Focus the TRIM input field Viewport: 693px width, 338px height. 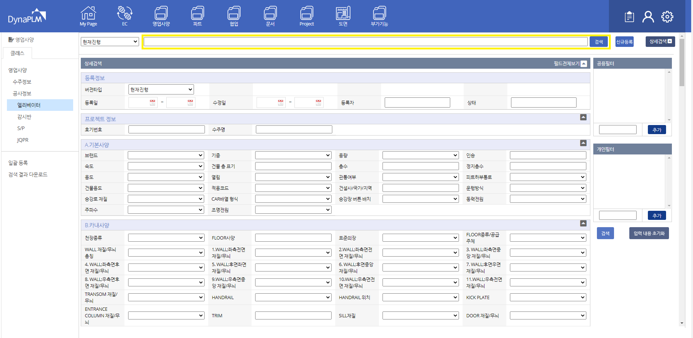(x=293, y=315)
